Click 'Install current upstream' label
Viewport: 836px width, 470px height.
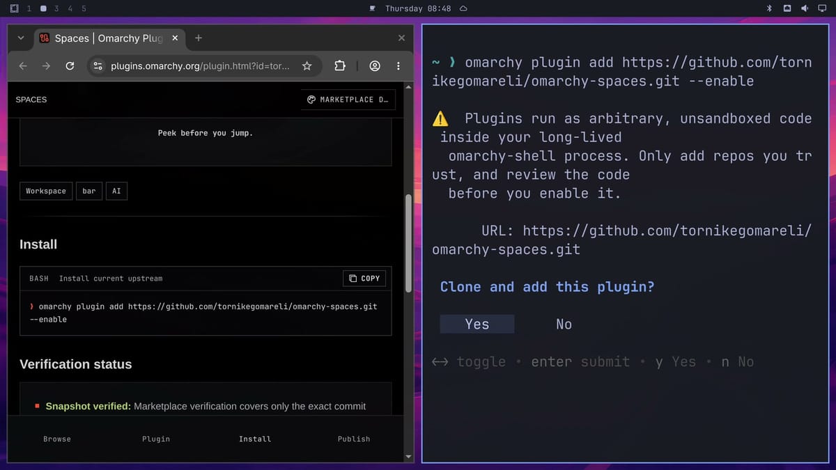111,279
